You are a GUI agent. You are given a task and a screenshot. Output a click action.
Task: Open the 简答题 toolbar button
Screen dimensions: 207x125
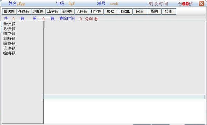(67, 12)
